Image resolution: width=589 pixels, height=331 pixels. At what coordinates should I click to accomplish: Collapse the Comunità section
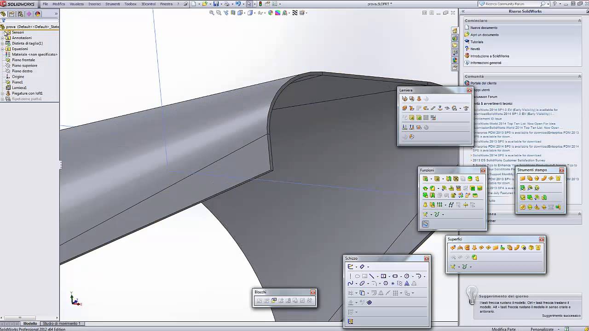580,76
